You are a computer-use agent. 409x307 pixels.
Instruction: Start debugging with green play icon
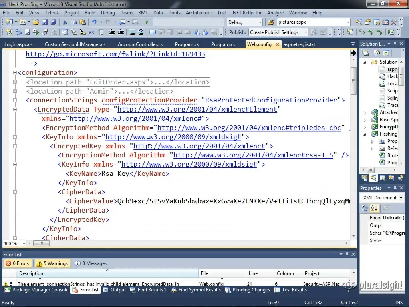[x=147, y=22]
